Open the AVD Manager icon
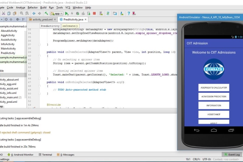Image resolution: width=243 pixels, height=162 pixels. point(101,14)
